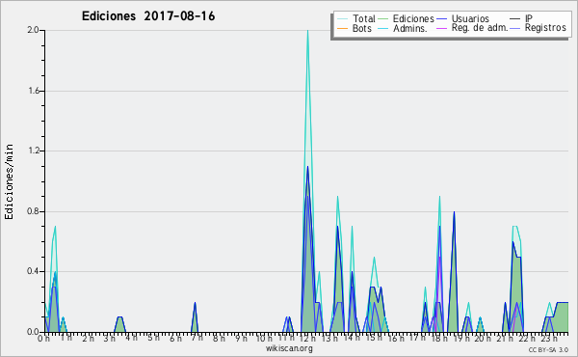
Task: Click the chart title Ediciones 2017-08-16
Action: [x=148, y=16]
